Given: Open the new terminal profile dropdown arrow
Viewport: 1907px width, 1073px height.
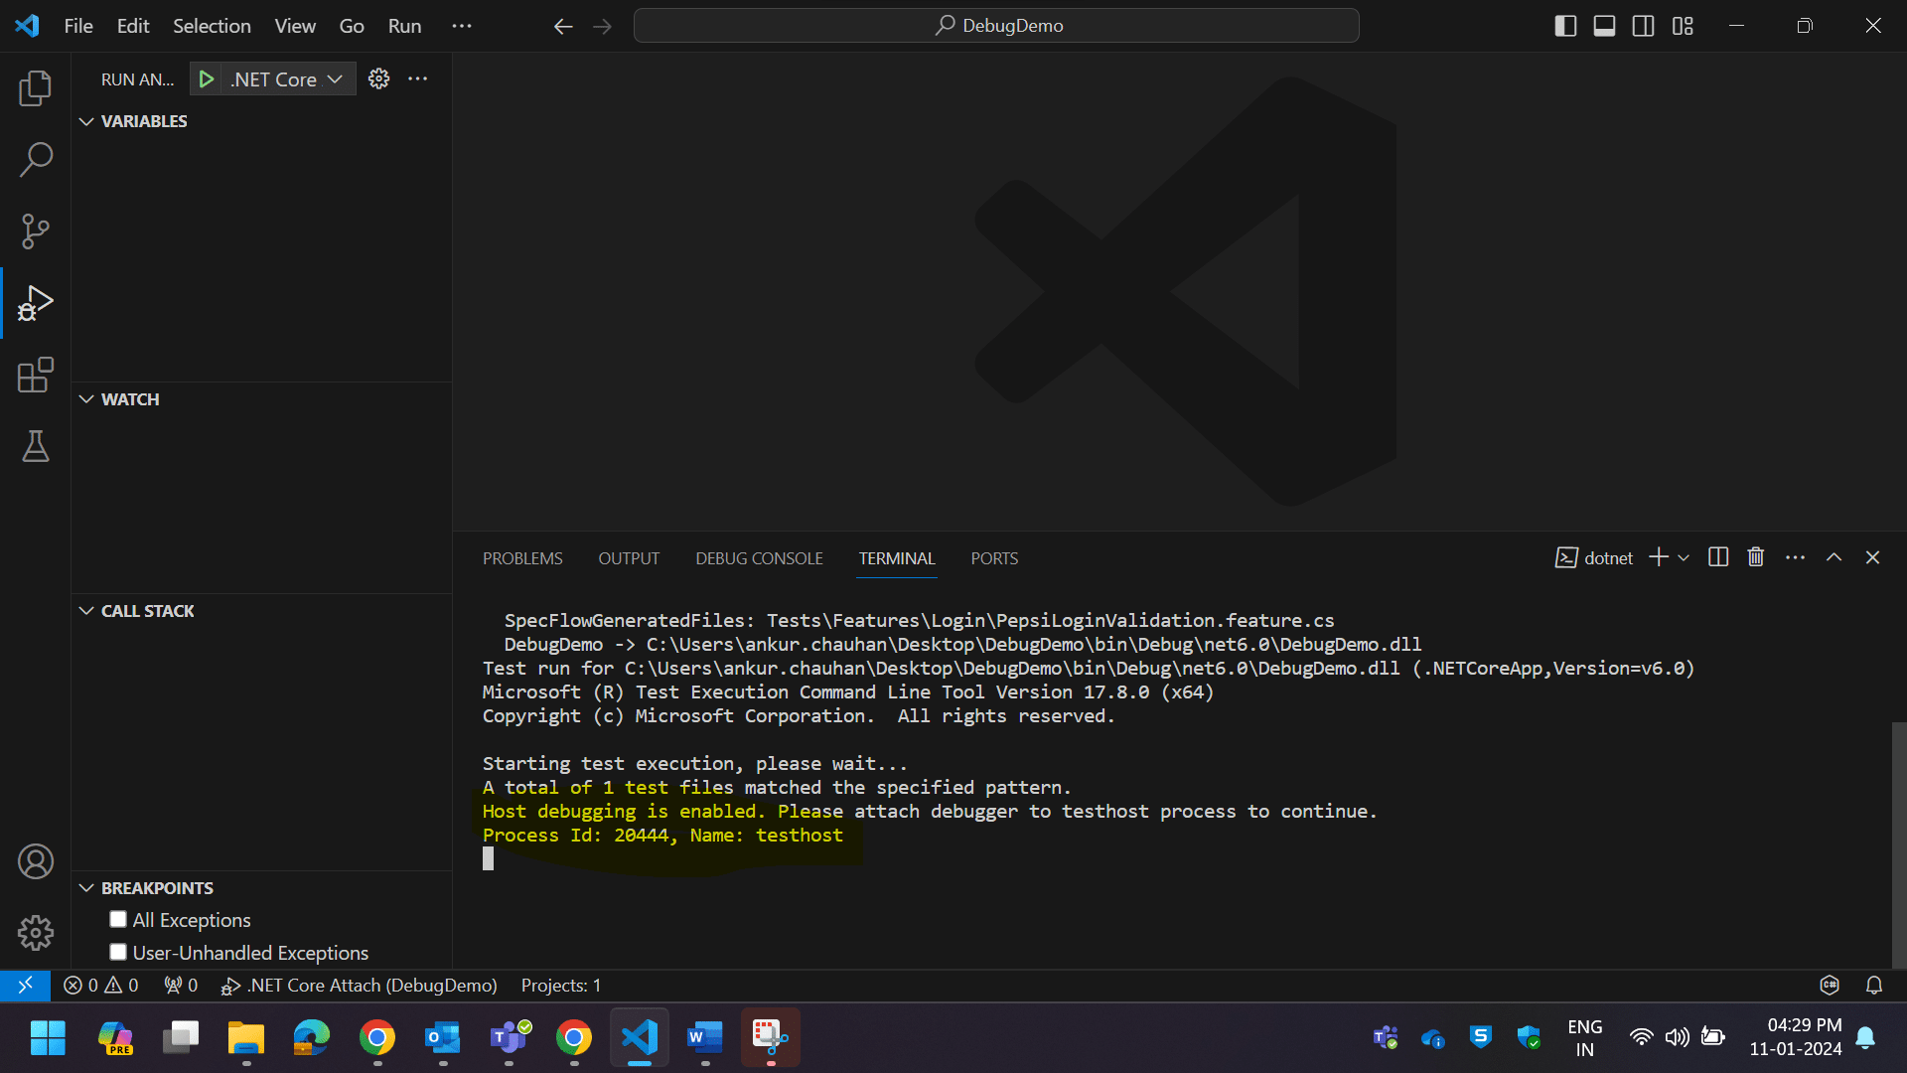Looking at the screenshot, I should [1684, 557].
